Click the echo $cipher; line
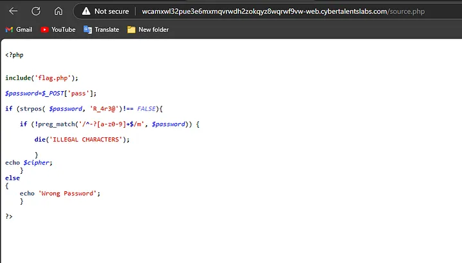Screen dimensions: 462x263 (x=29, y=162)
